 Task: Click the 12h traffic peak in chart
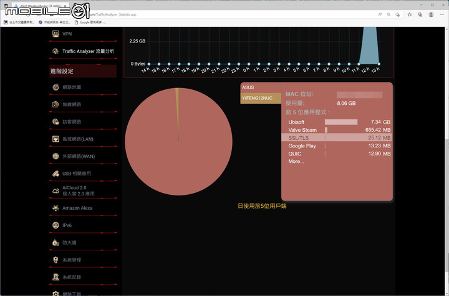click(x=369, y=46)
